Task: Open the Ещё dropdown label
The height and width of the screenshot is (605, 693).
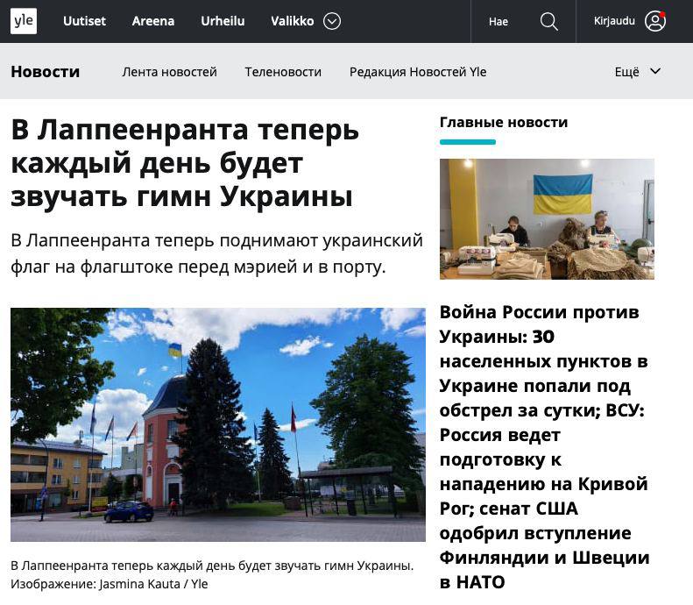Action: click(626, 72)
